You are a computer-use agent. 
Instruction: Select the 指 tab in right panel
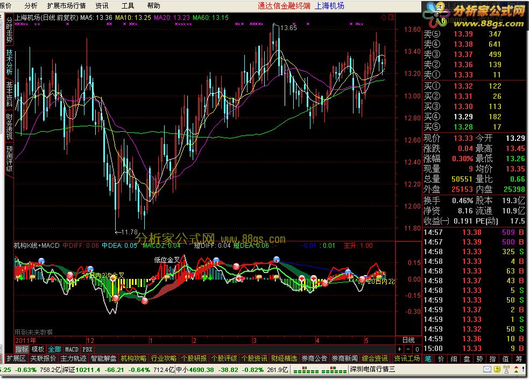click(x=492, y=359)
